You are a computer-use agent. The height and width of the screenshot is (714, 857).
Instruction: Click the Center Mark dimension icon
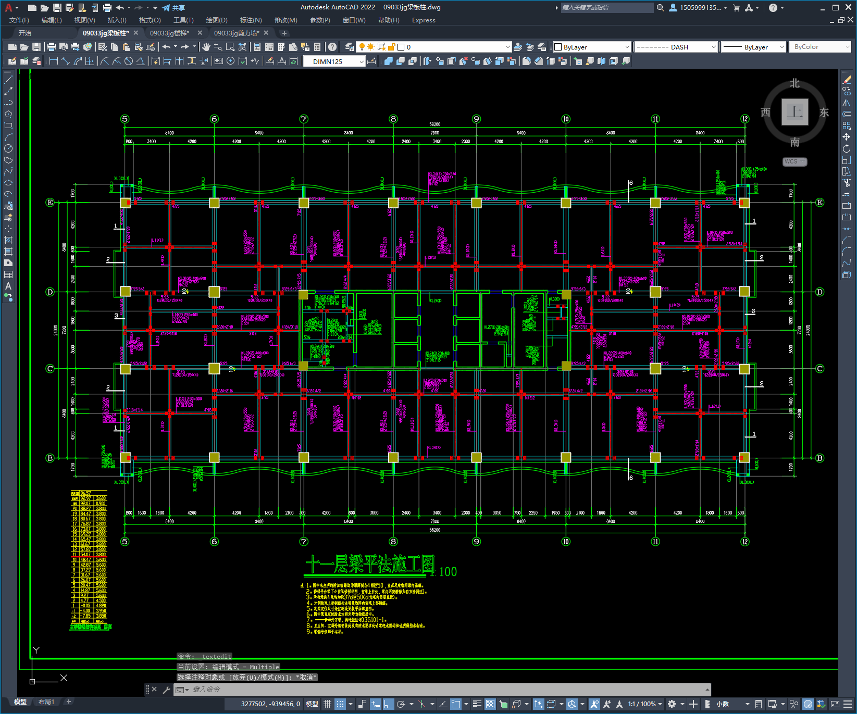pyautogui.click(x=230, y=61)
